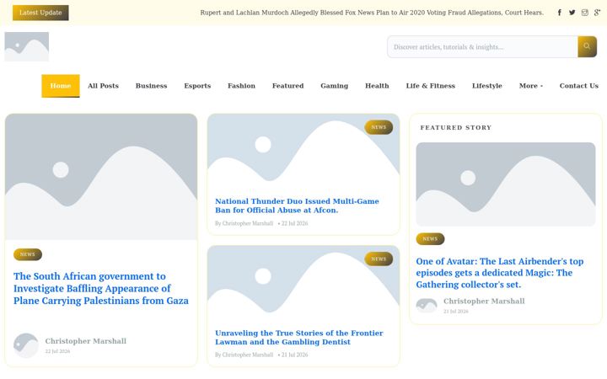Viewport: 607px width, 379px height.
Task: Open National Thunder Duo Issued Multi-Game Ban title
Action: (x=297, y=206)
